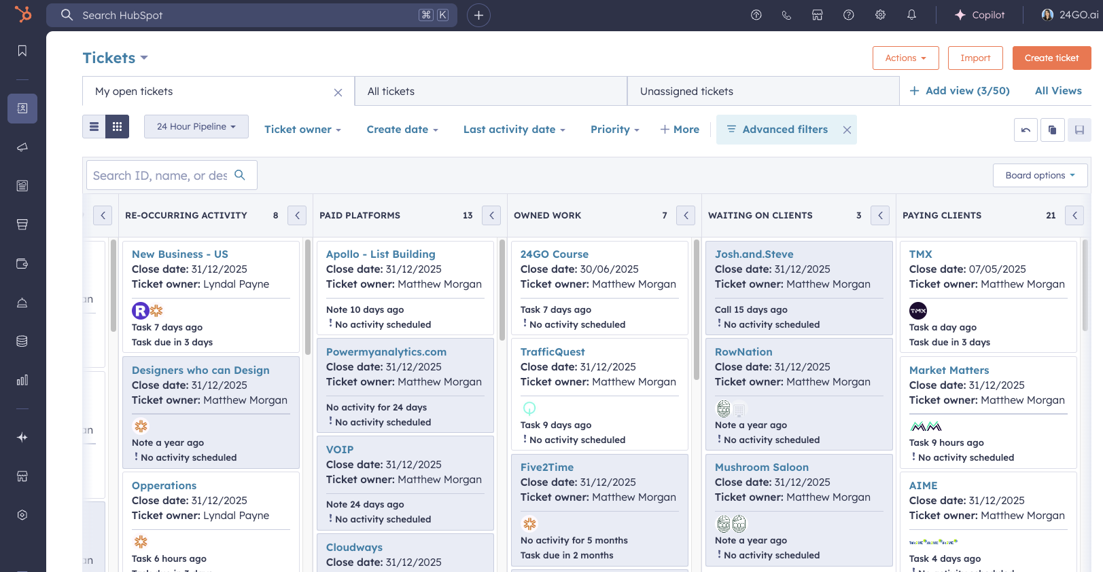1103x572 pixels.
Task: Click the Import button
Action: pos(975,58)
